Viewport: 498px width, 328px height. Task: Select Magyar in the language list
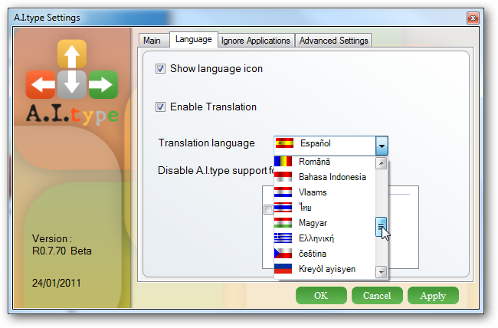[x=325, y=223]
